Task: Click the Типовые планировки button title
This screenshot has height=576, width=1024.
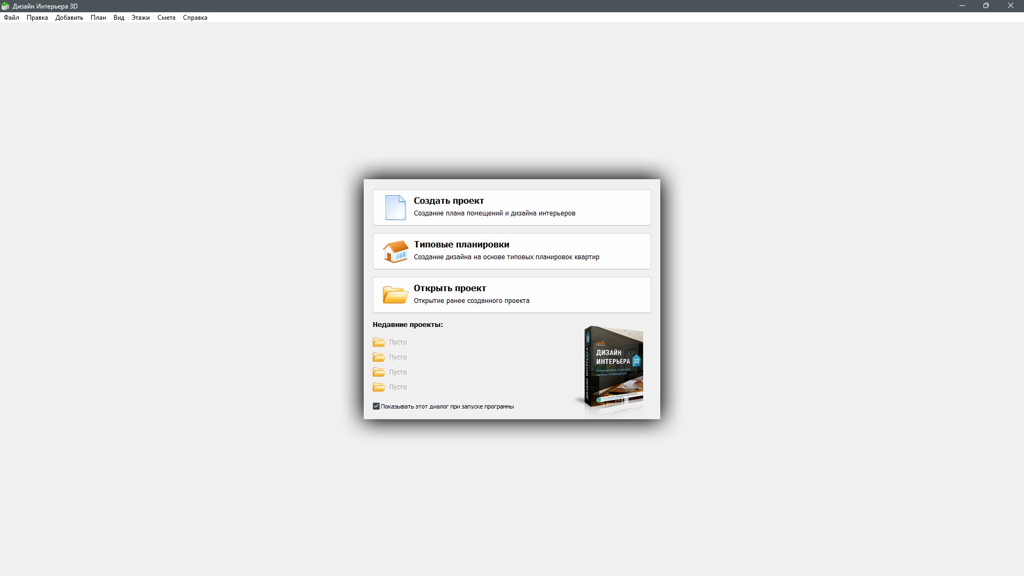Action: [x=461, y=245]
